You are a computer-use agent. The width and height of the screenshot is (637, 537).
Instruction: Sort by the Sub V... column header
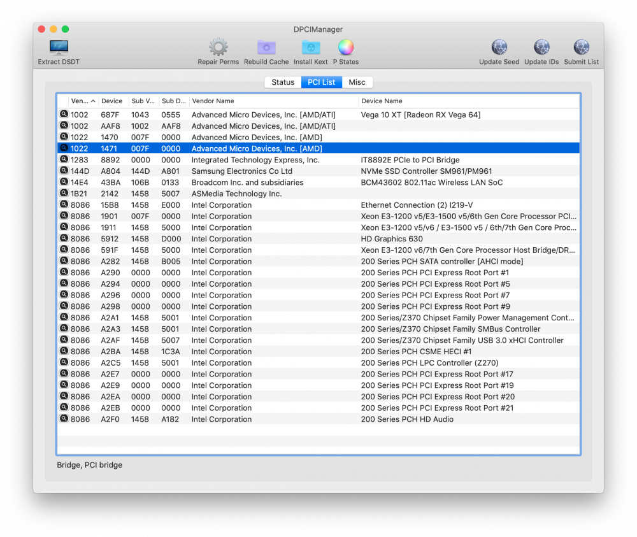pos(143,101)
